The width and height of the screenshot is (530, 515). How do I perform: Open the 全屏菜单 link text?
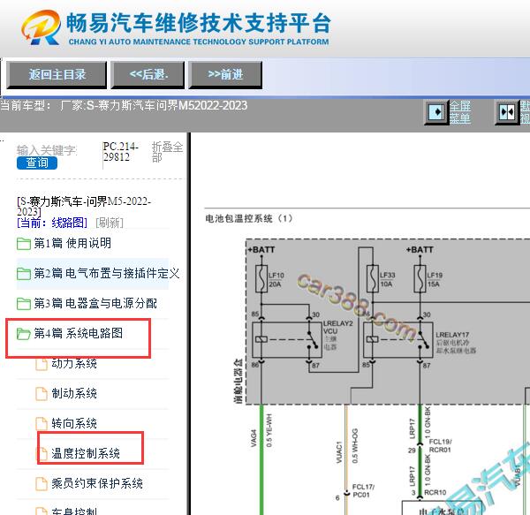coord(459,112)
